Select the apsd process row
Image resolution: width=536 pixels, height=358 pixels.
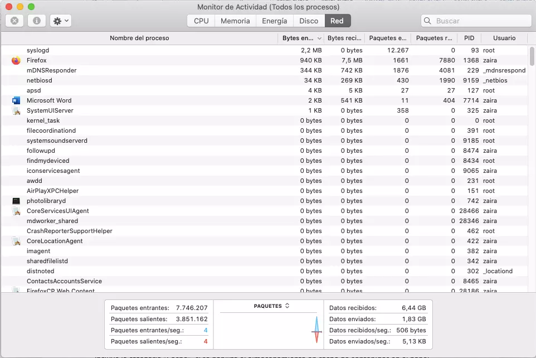(x=265, y=90)
